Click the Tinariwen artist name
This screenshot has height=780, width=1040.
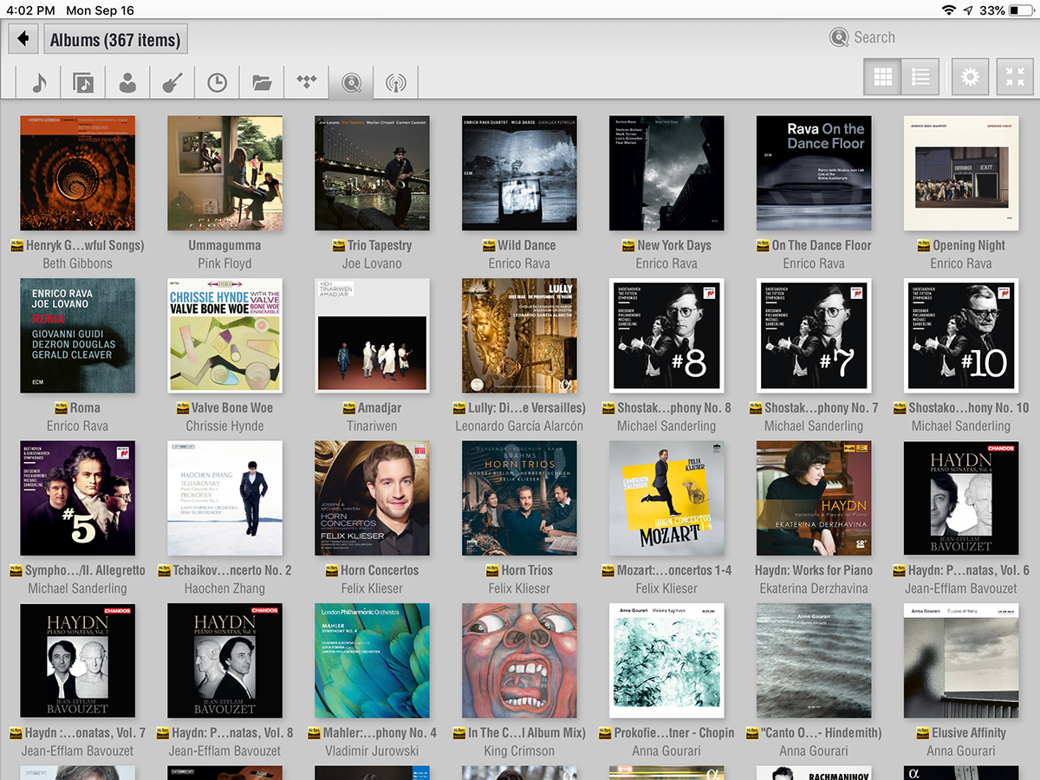point(372,426)
